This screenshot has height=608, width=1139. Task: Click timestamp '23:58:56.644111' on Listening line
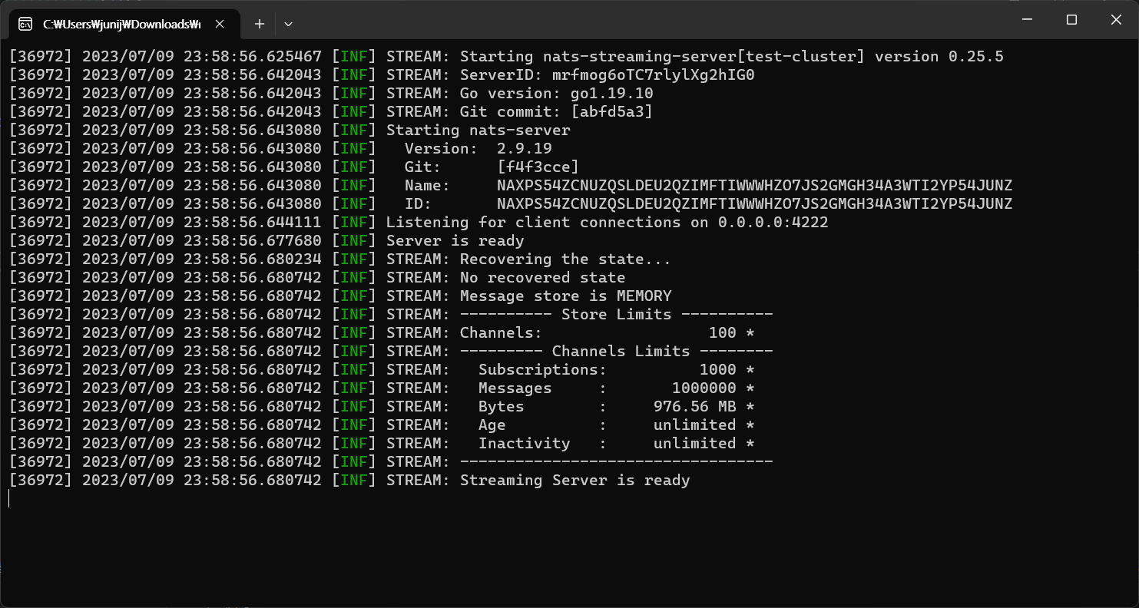(x=253, y=223)
